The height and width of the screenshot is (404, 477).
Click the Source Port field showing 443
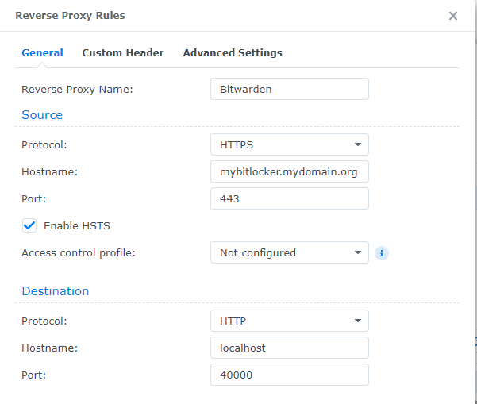289,198
